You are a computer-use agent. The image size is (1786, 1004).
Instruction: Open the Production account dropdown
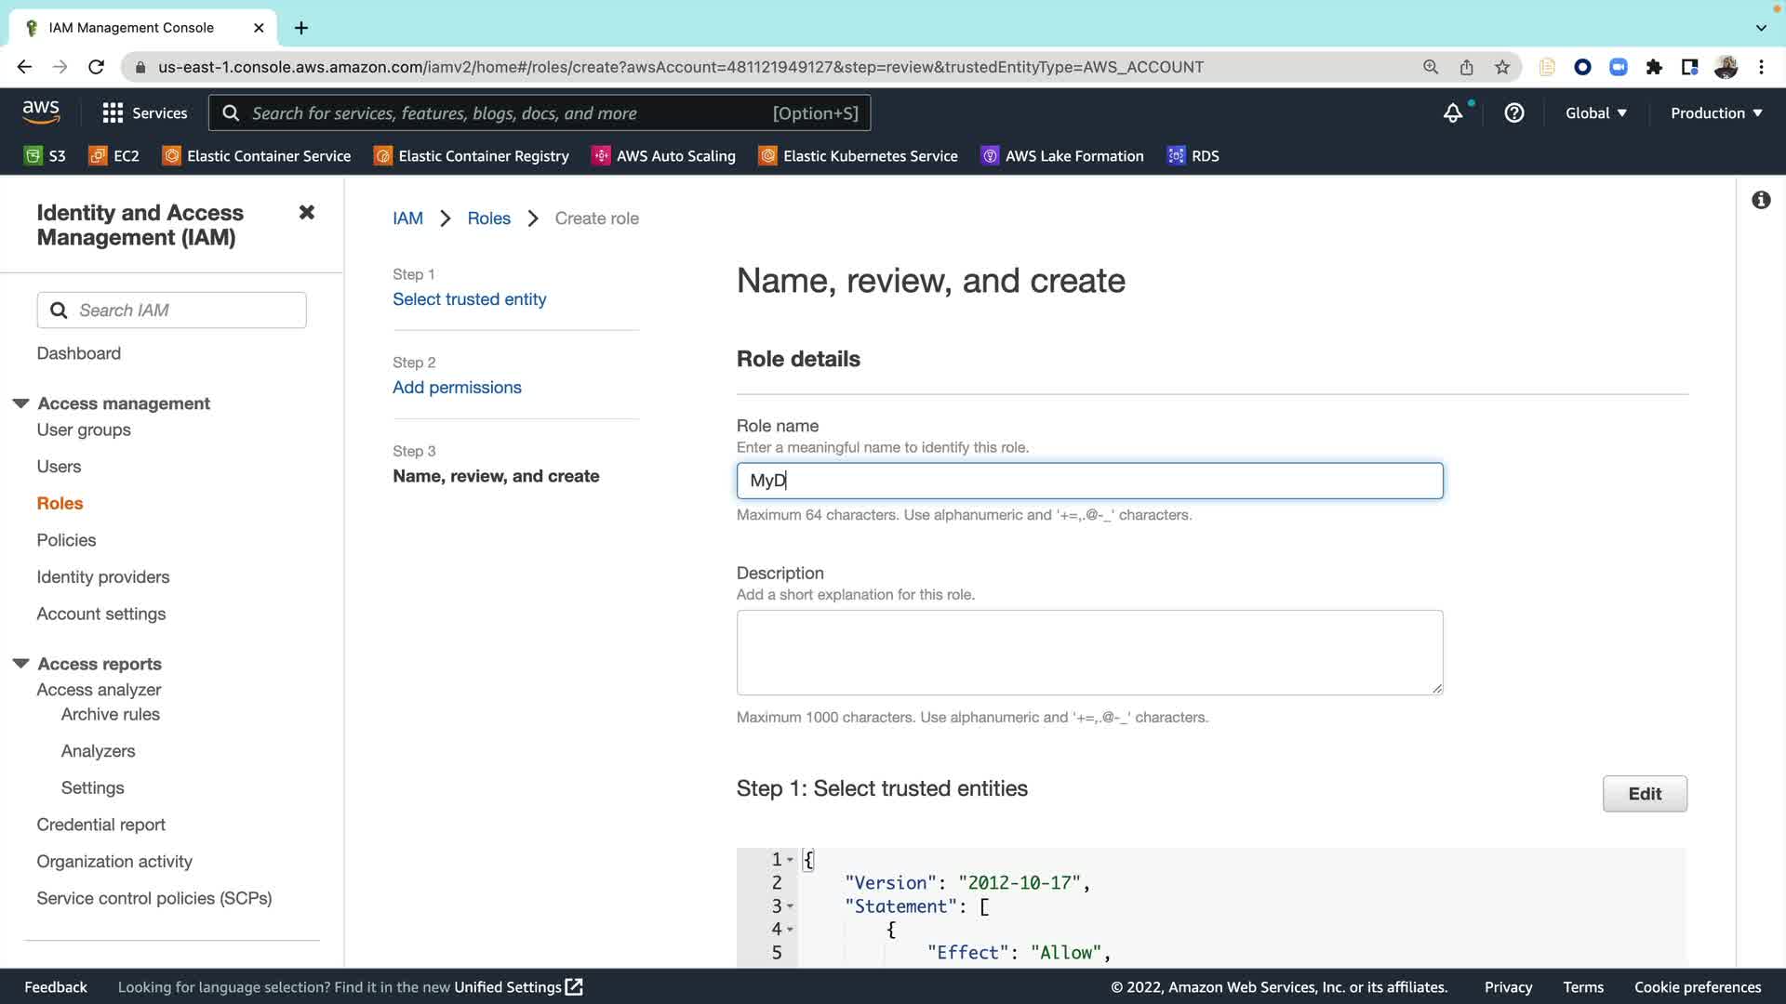[1715, 112]
